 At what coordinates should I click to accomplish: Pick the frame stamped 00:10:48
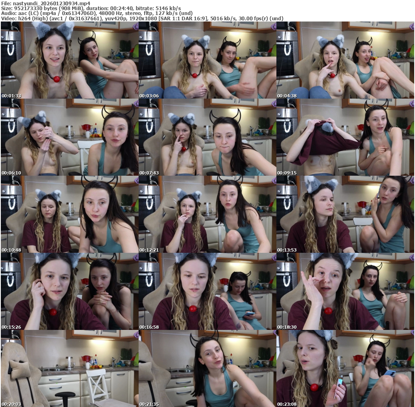[x=70, y=214]
